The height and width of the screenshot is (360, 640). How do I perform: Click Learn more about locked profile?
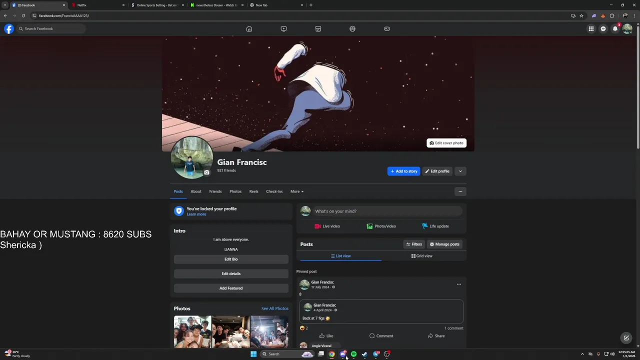click(x=196, y=214)
